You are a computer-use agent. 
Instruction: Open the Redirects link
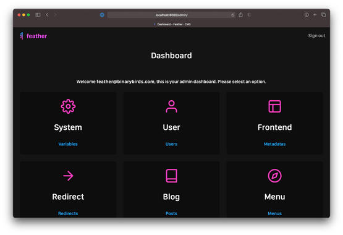68,213
